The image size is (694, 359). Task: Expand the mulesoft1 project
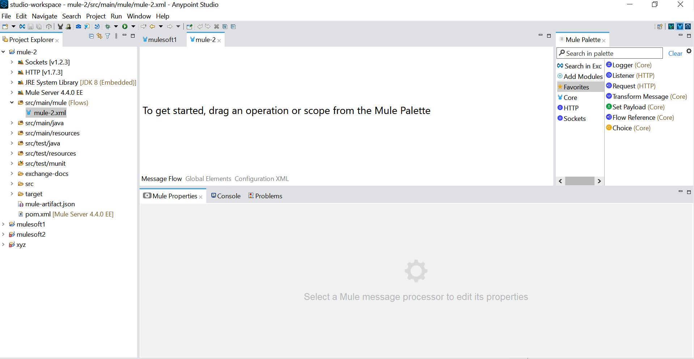tap(3, 224)
